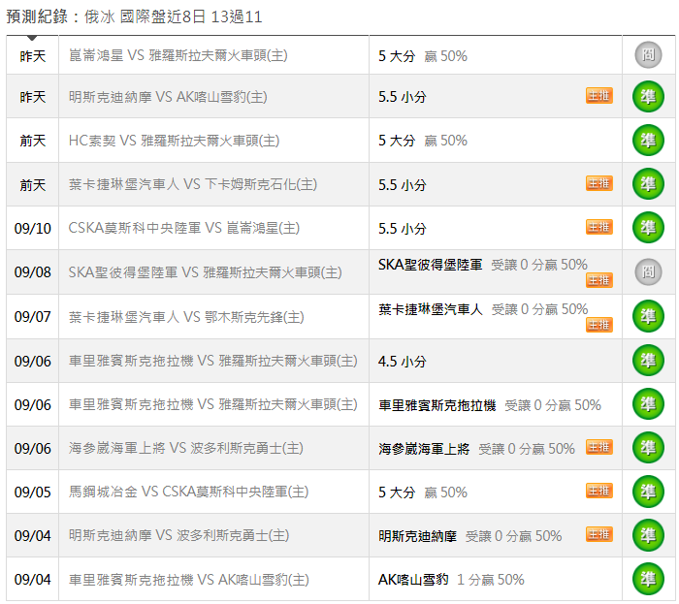Click green 準 icon in 09/10 row
This screenshot has width=679, height=604.
648,228
